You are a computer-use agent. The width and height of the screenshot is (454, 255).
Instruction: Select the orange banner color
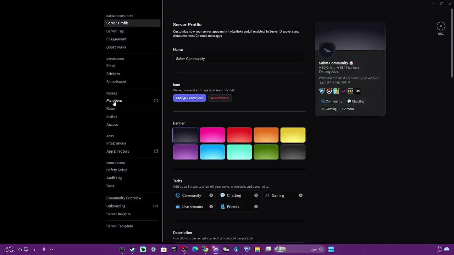266,135
